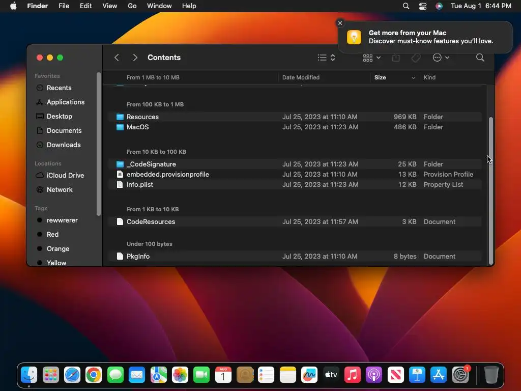Dismiss the Get more from your Mac notification

pyautogui.click(x=340, y=23)
